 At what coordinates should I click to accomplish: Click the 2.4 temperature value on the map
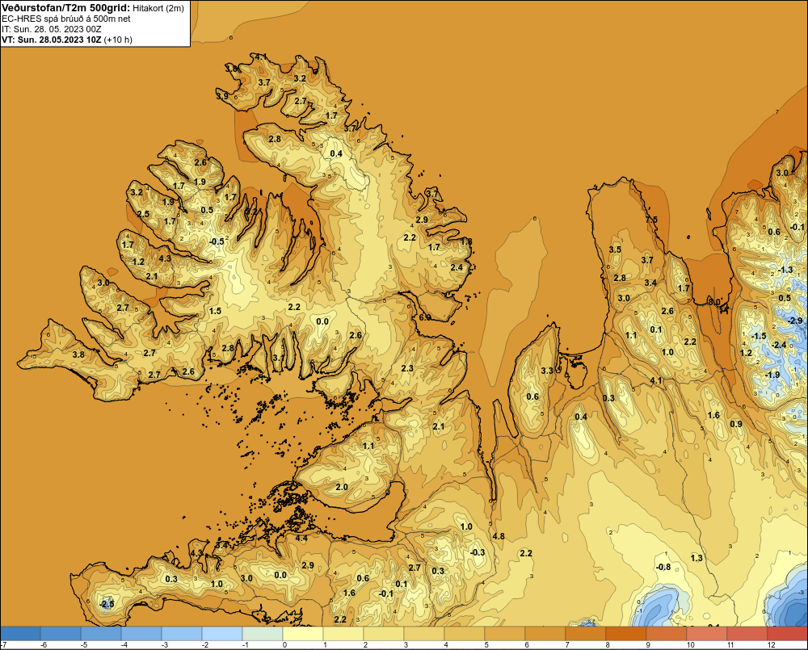tap(457, 267)
